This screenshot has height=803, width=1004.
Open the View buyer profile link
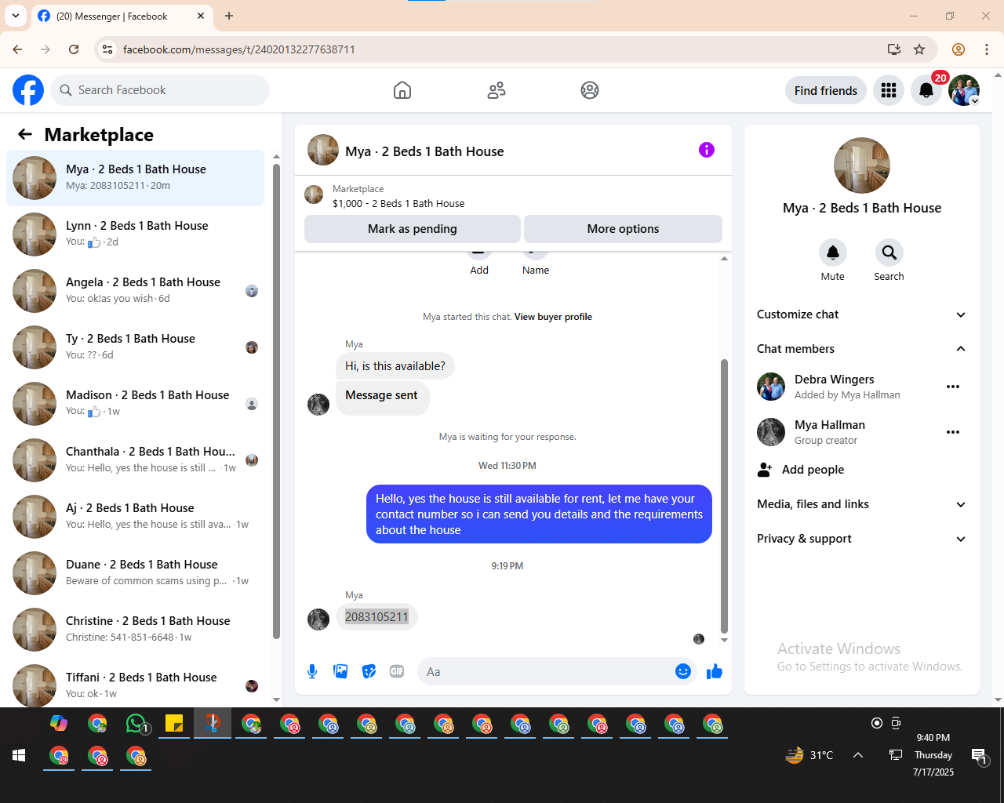point(553,317)
